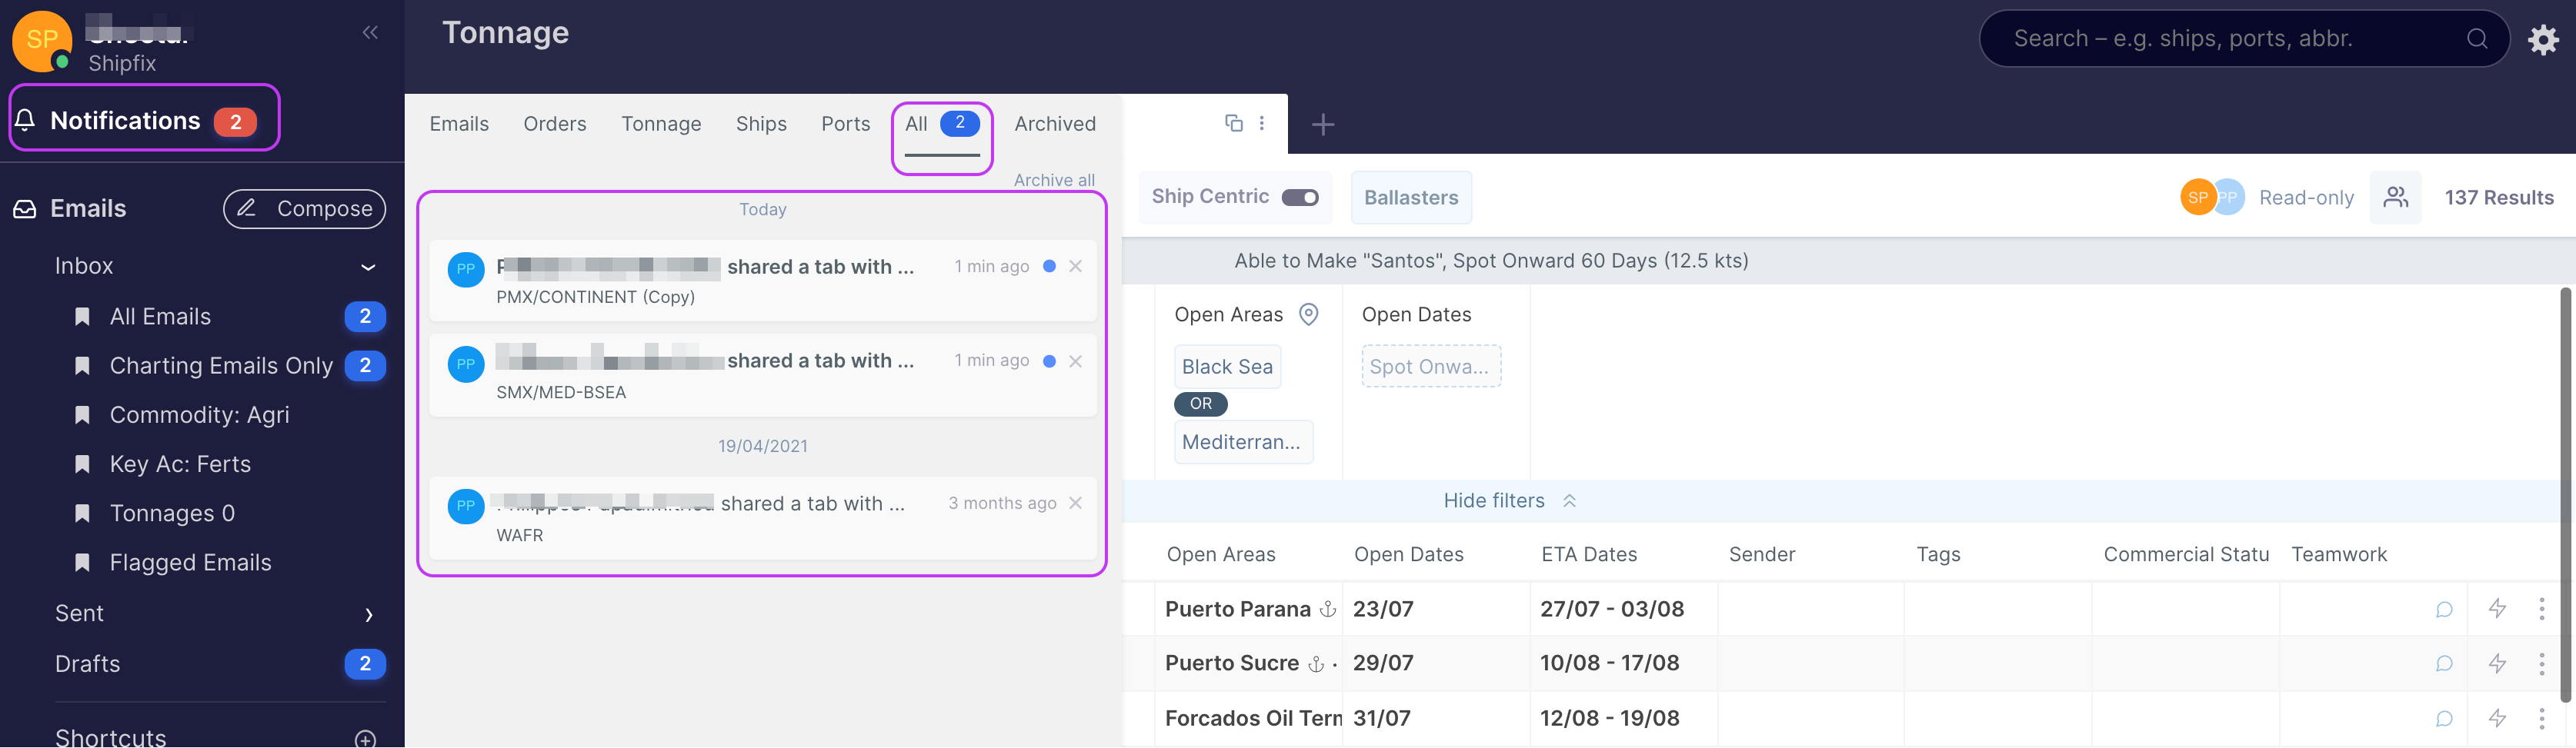Click the Archive all link
2576x748 pixels.
(1053, 180)
